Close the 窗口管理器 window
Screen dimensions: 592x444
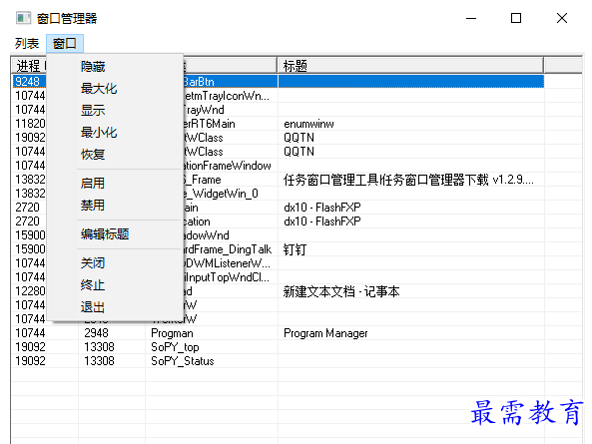562,18
